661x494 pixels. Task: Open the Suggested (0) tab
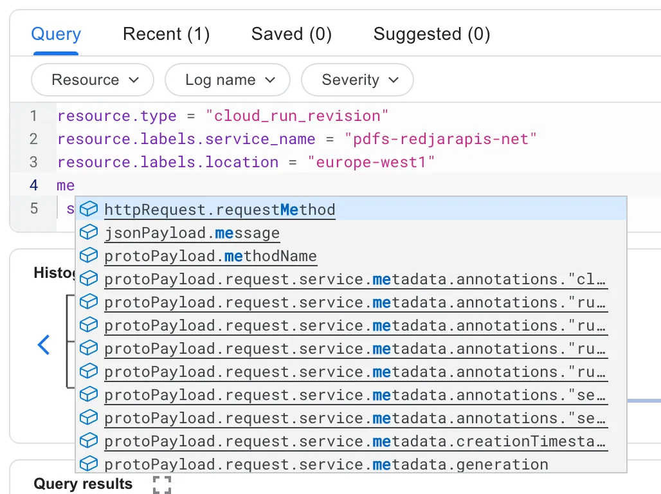coord(431,33)
